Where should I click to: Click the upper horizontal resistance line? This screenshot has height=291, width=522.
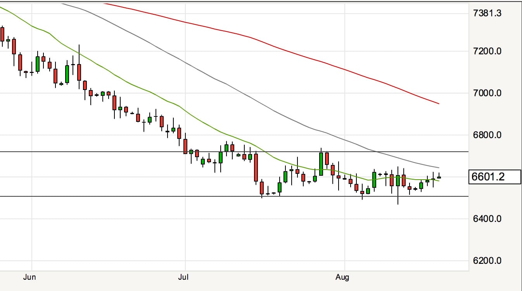coord(116,152)
